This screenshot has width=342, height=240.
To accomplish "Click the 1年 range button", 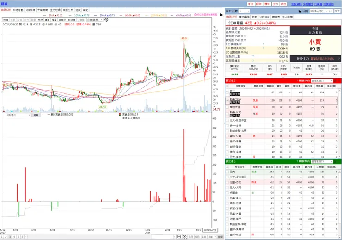I will pos(204,237).
